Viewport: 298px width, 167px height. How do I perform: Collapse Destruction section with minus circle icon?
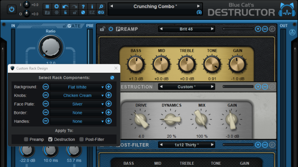click(x=265, y=87)
